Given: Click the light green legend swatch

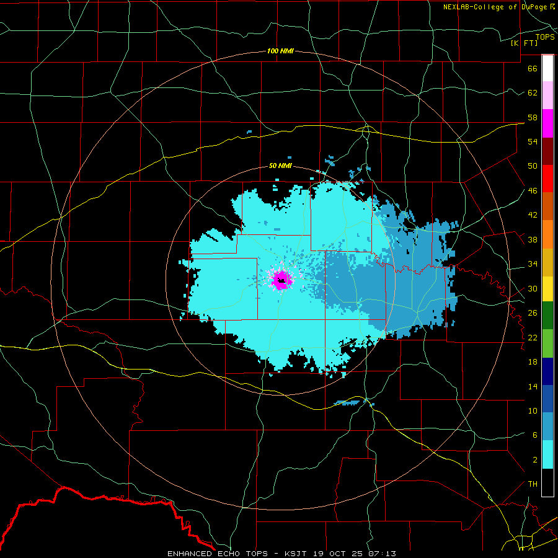Looking at the screenshot, I should point(547,343).
